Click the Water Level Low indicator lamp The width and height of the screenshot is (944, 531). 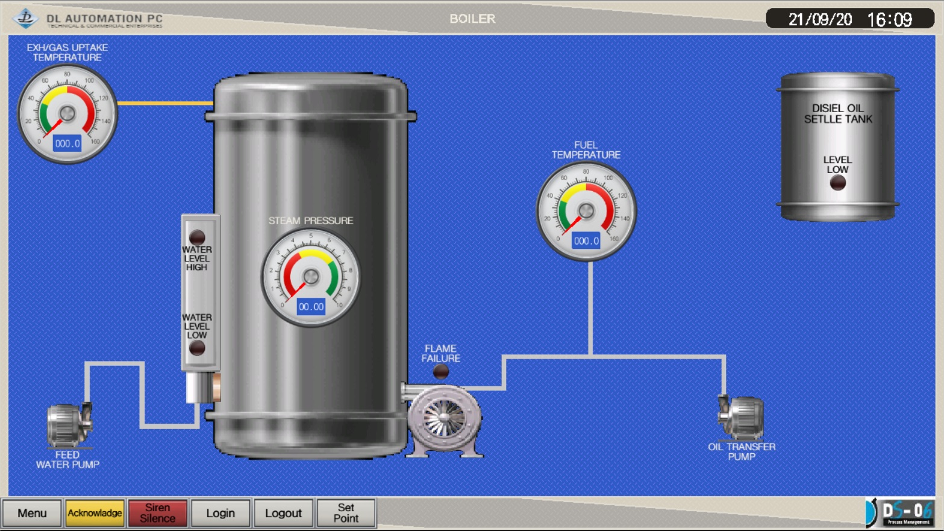[x=197, y=348]
